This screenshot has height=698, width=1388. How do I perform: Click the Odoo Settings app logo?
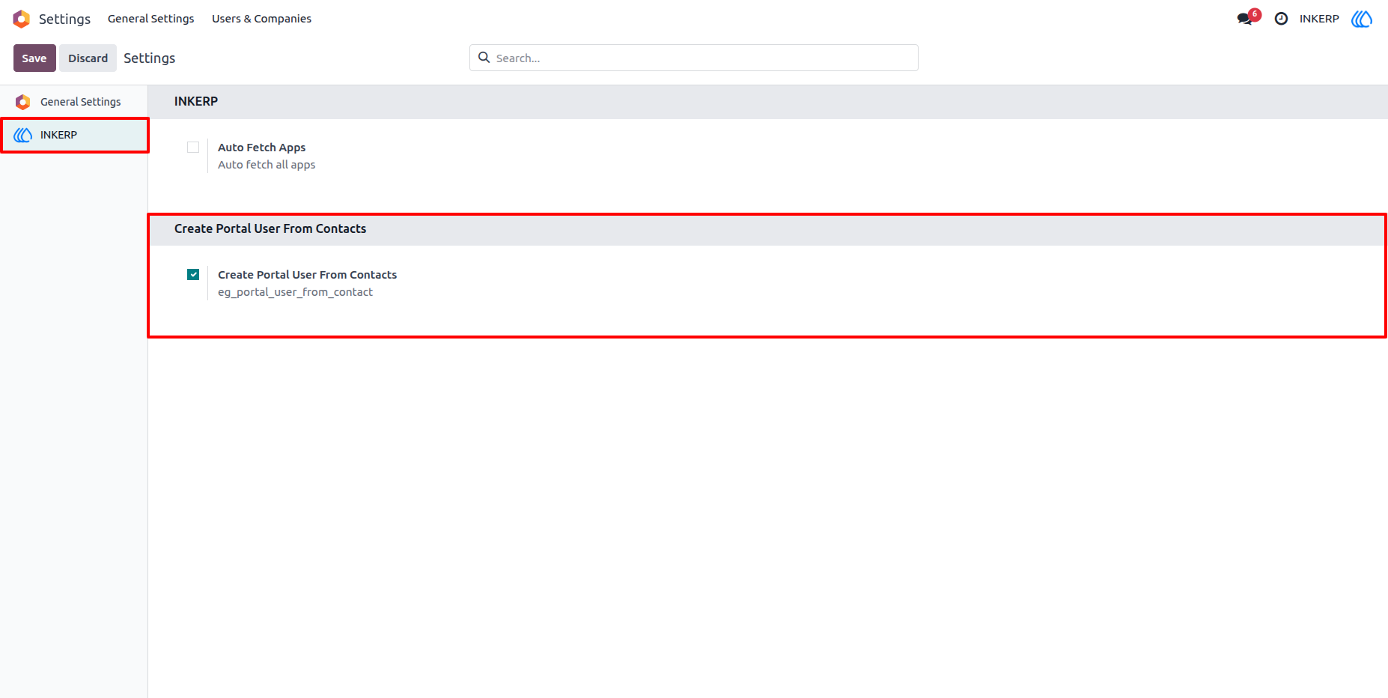tap(22, 19)
